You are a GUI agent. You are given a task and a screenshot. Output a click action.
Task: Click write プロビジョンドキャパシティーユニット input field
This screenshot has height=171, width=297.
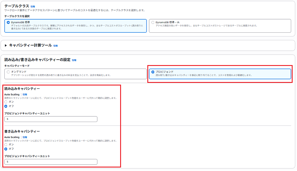51,162
